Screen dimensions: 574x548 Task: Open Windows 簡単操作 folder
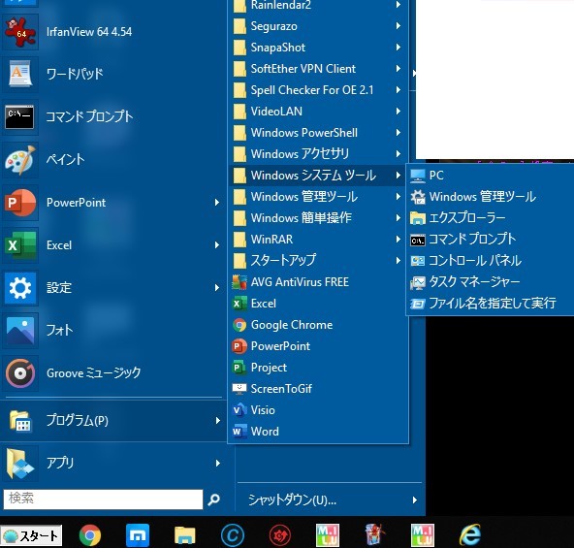(x=318, y=218)
